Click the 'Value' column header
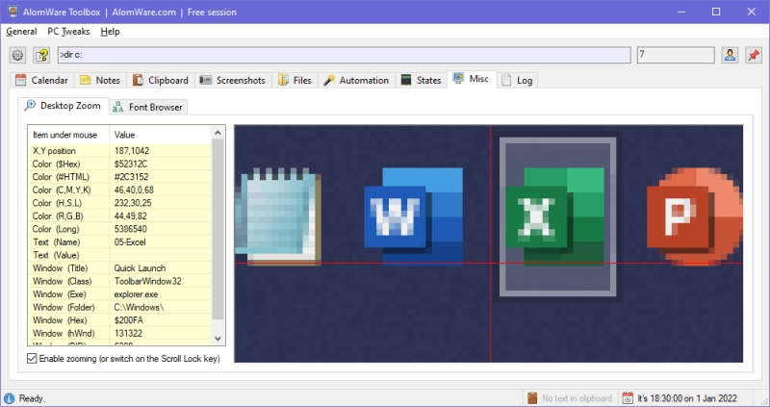Viewport: 770px width, 407px height. point(161,135)
